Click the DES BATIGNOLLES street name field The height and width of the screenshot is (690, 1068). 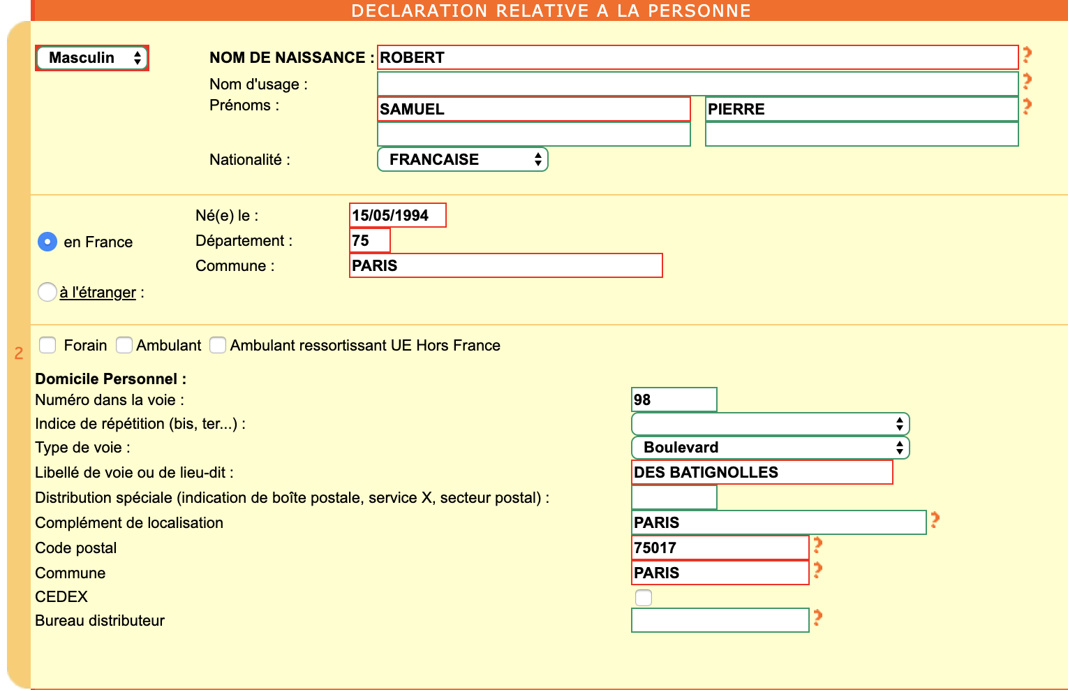pyautogui.click(x=762, y=472)
